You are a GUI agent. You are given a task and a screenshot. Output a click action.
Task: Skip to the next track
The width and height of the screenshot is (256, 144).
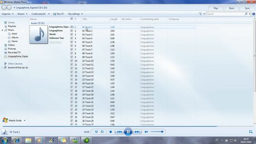point(137,132)
